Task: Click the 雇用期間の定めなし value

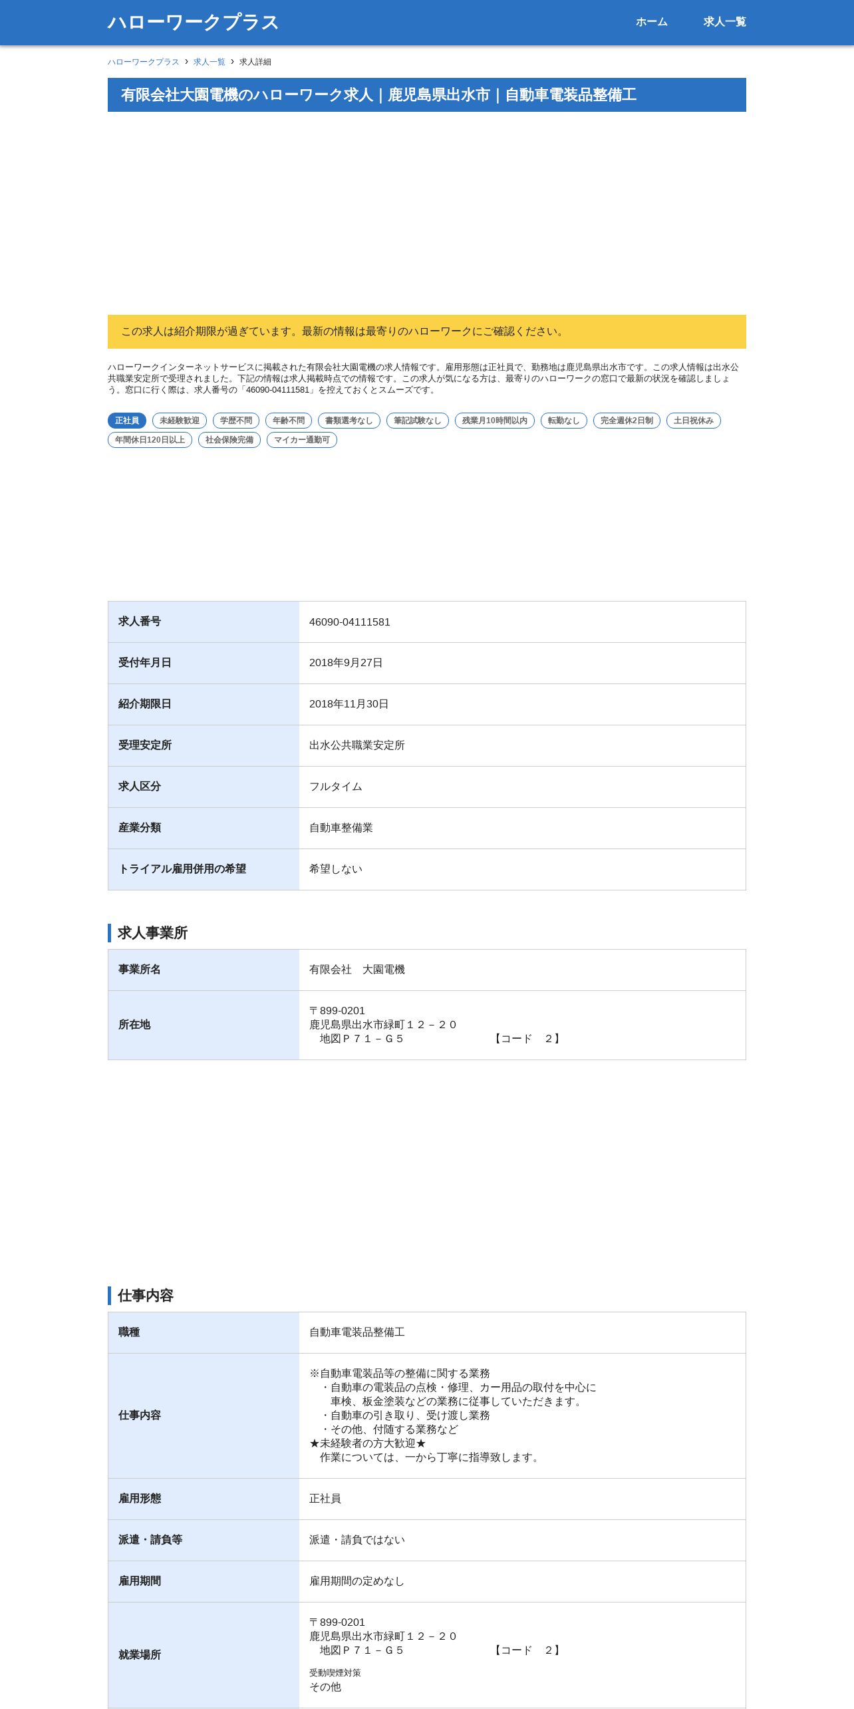Action: [x=357, y=1581]
